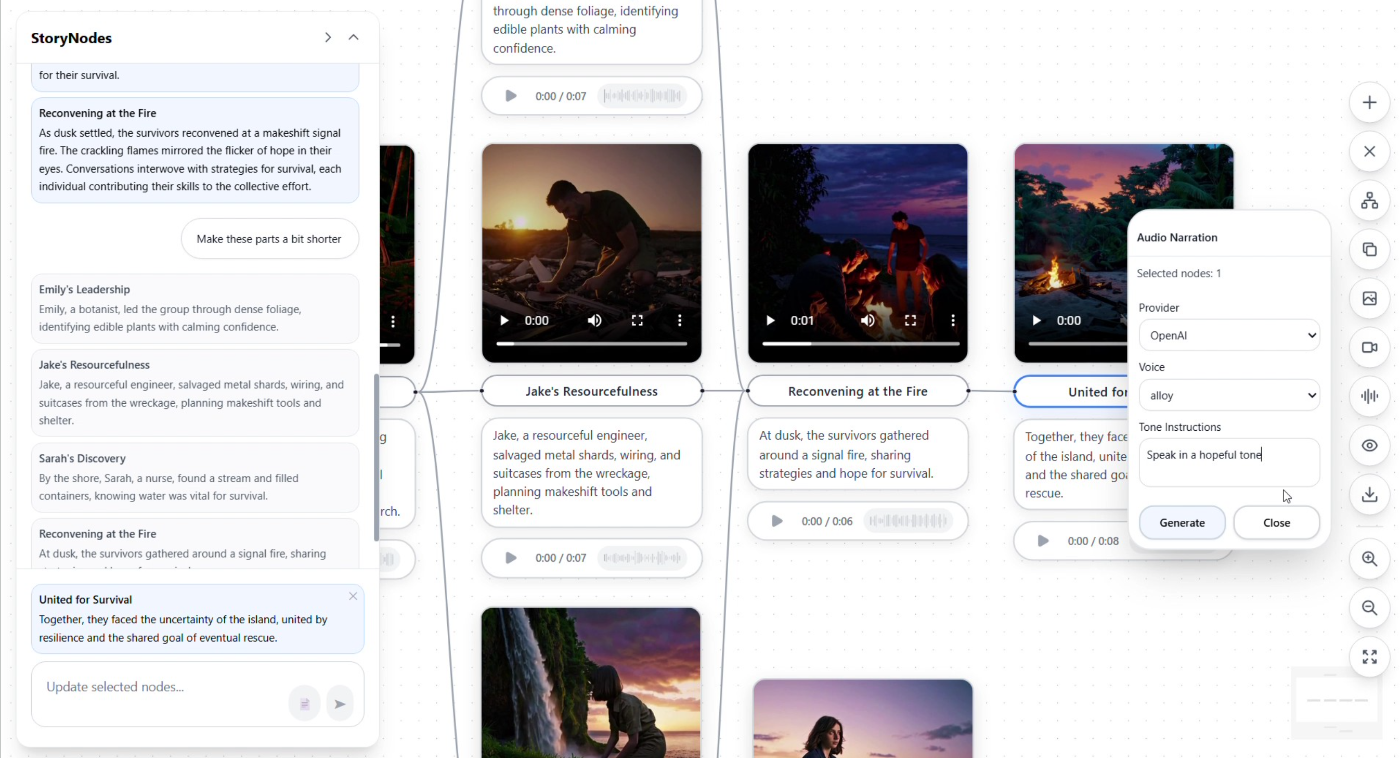Screen dimensions: 1400x758
Task: Open the three-dot menu on Jake's video
Action: 679,321
